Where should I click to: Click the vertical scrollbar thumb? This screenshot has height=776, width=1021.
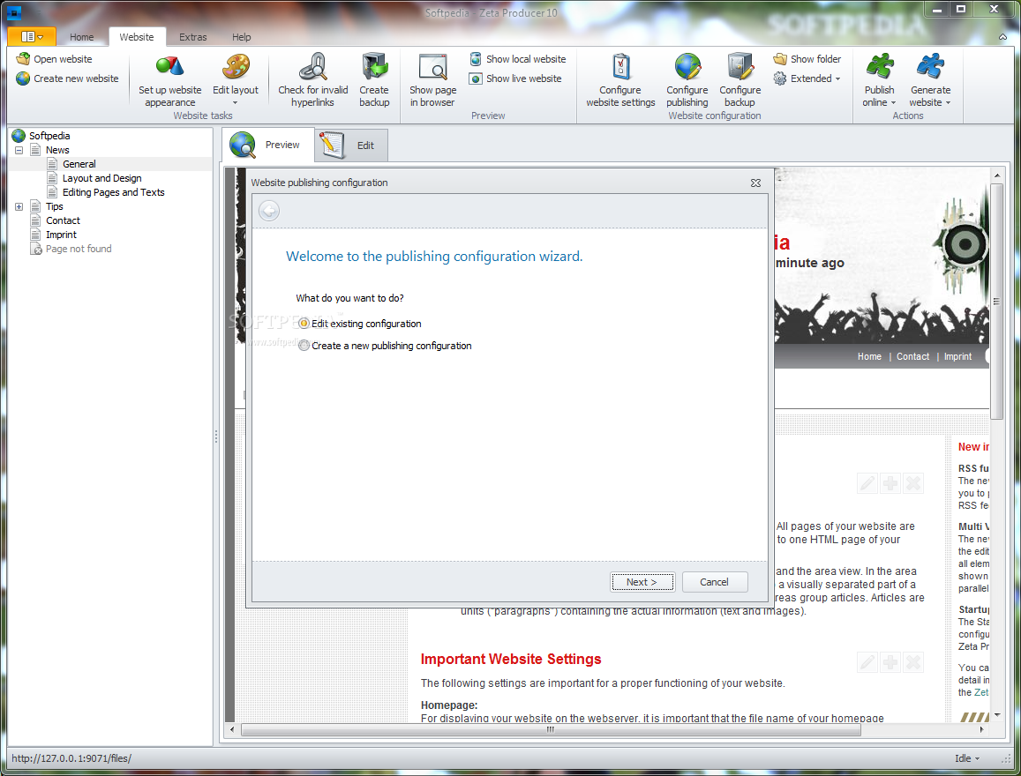(x=996, y=302)
